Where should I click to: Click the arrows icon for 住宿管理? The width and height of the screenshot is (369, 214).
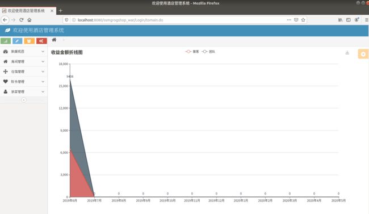(x=6, y=72)
